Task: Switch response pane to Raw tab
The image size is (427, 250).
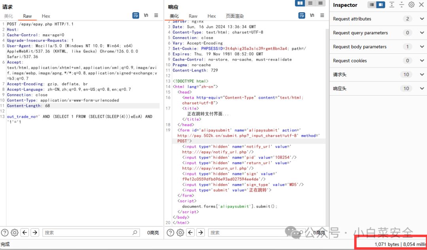Action: (x=193, y=16)
